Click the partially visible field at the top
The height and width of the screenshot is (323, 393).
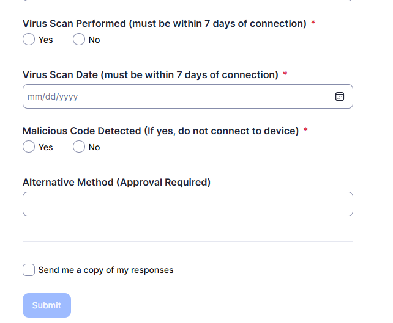pyautogui.click(x=187, y=1)
